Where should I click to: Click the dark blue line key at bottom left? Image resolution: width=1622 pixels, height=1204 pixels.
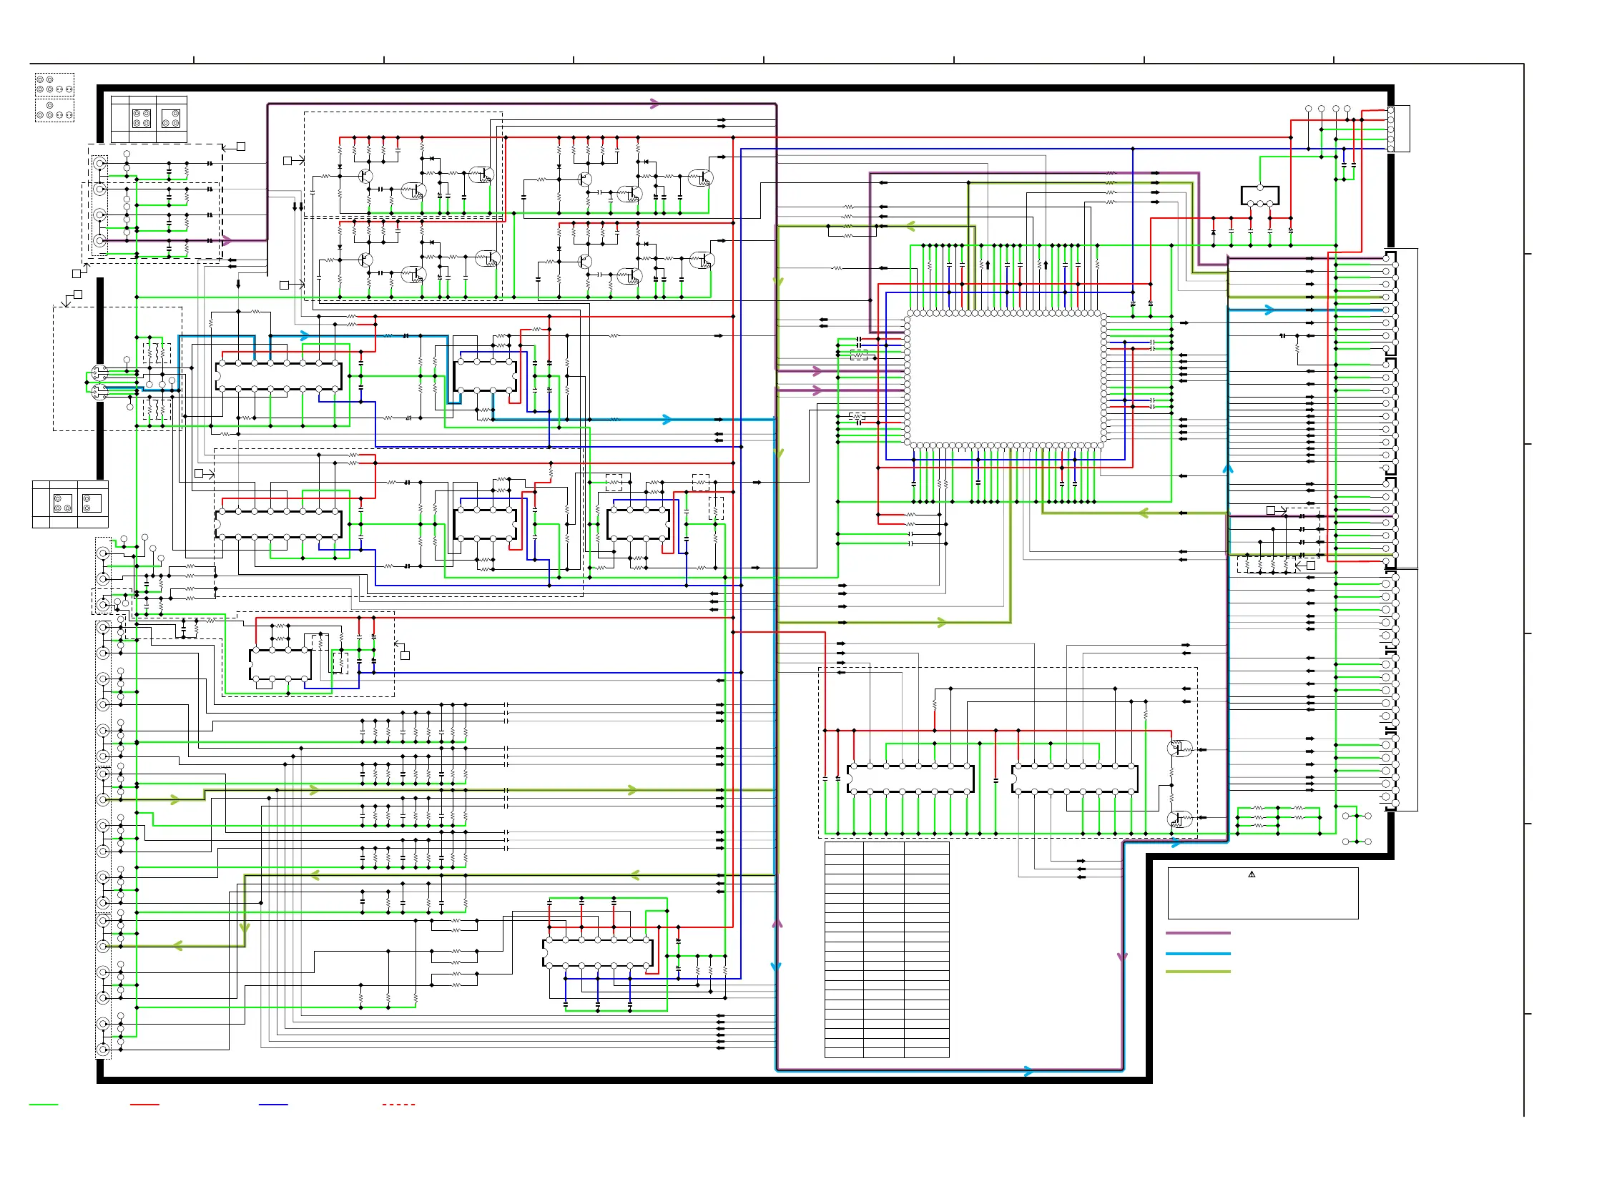(273, 1105)
